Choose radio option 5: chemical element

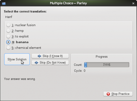8,48
